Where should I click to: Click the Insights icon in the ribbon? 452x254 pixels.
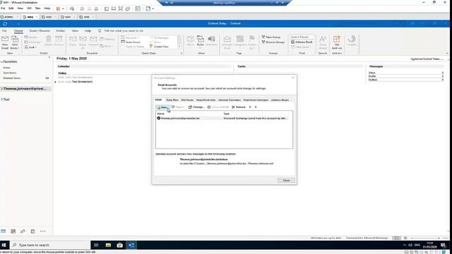point(352,41)
